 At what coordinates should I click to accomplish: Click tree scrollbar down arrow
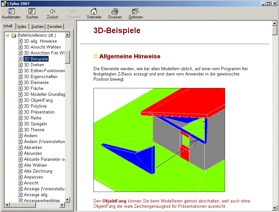(67, 200)
